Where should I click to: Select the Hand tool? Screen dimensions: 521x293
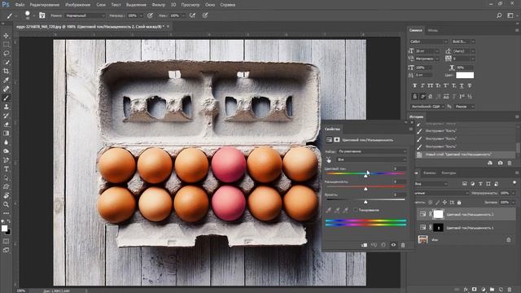coord(6,195)
